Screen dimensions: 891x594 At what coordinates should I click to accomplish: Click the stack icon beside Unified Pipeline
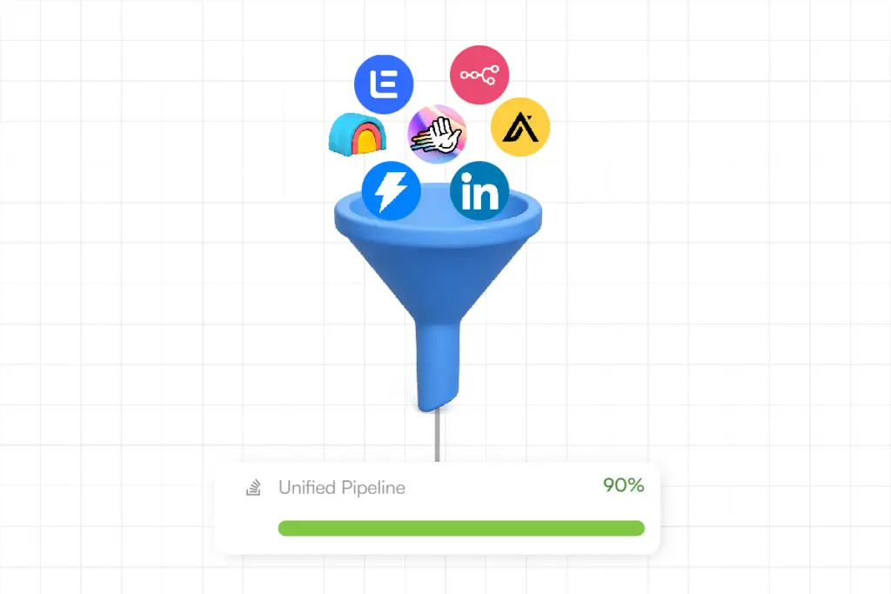click(253, 487)
